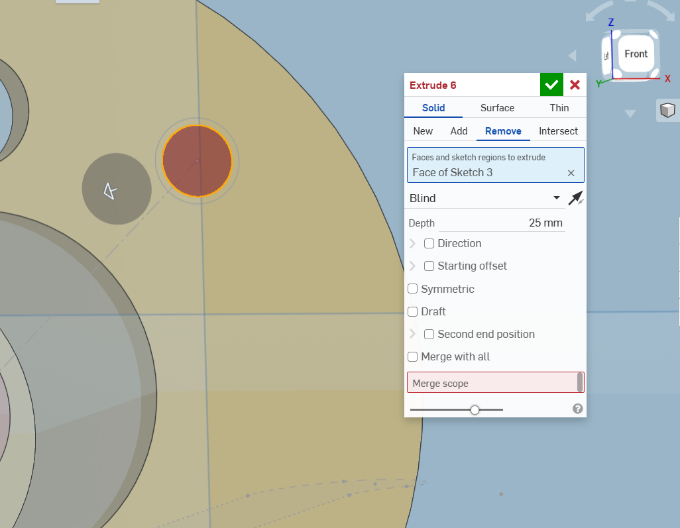Select Left face of view cube

click(606, 56)
